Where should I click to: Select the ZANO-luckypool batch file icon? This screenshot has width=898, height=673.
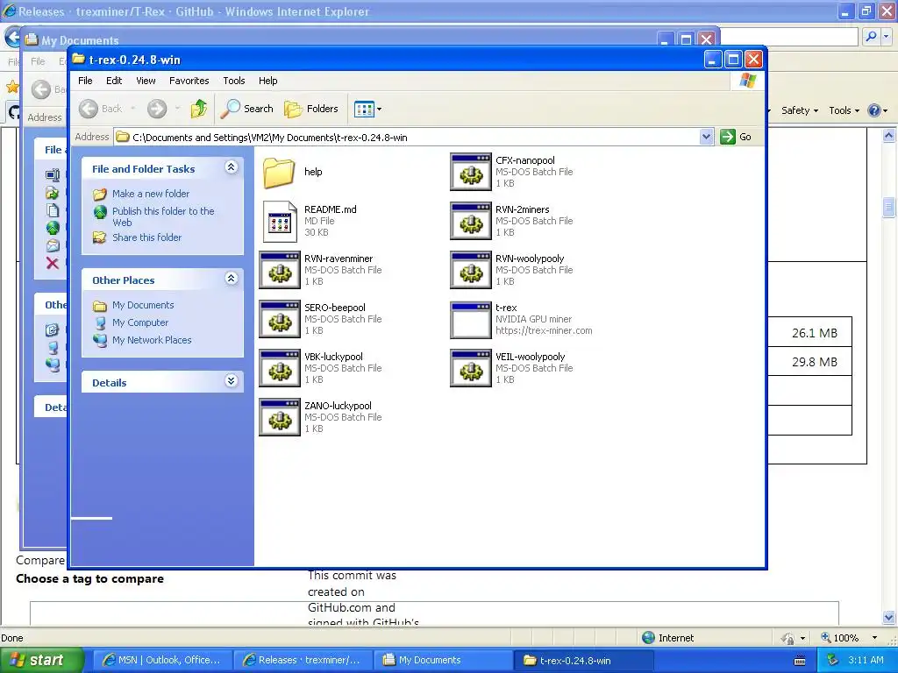[280, 418]
